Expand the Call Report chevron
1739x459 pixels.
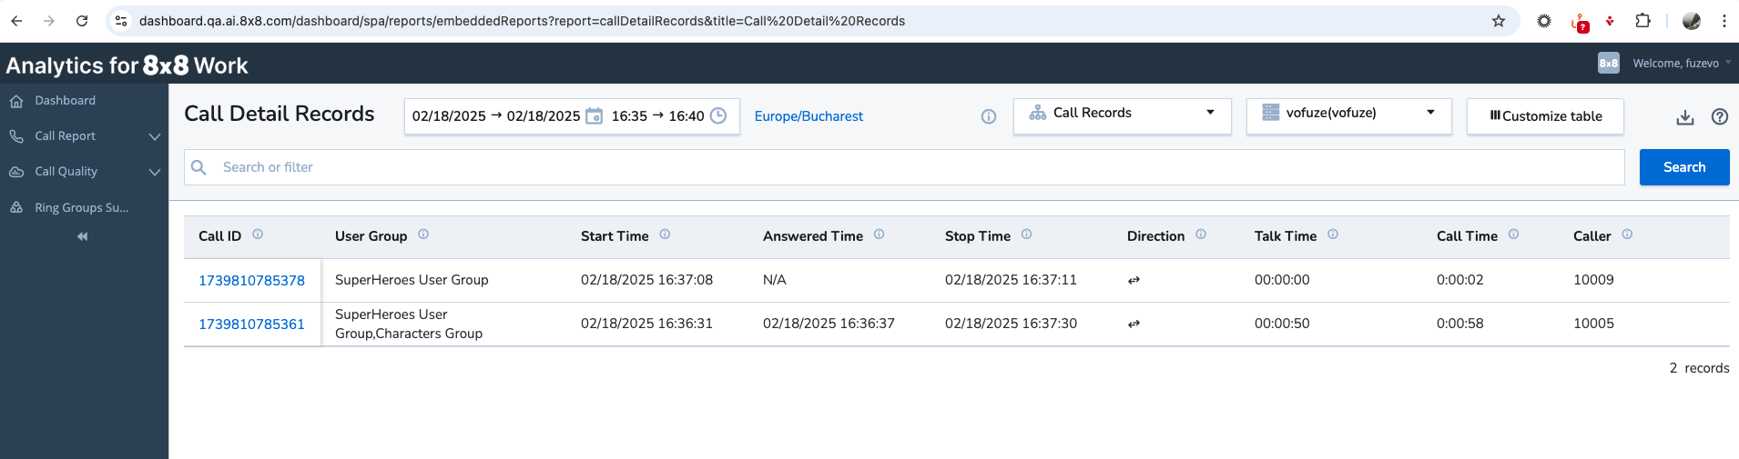click(x=155, y=136)
